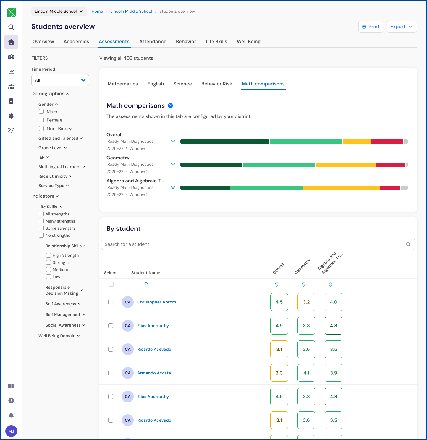Open Christopher Abrom student link
Viewport: 427px width, 440px height.
click(156, 302)
